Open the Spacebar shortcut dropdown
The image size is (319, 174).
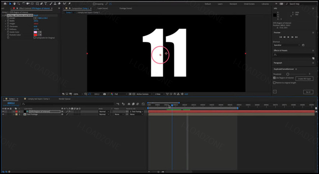click(287, 45)
